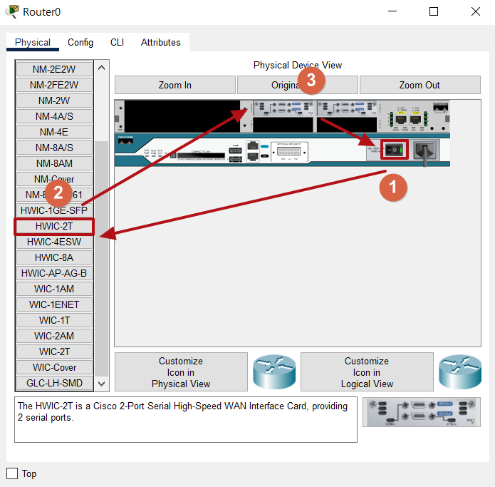The width and height of the screenshot is (495, 487).
Task: Select the HWIC-8A module
Action: coord(54,257)
